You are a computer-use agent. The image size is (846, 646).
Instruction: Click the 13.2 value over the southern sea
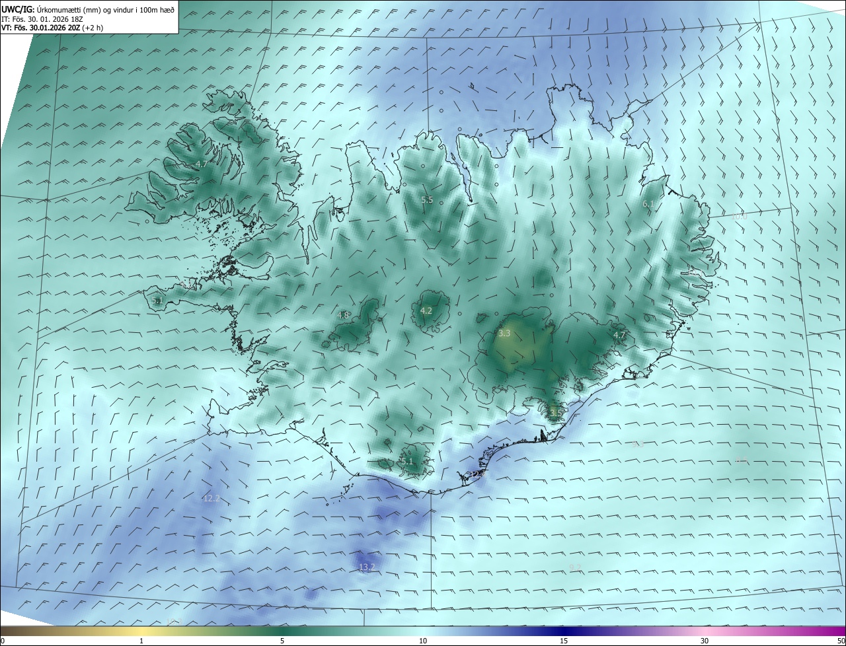pos(367,567)
